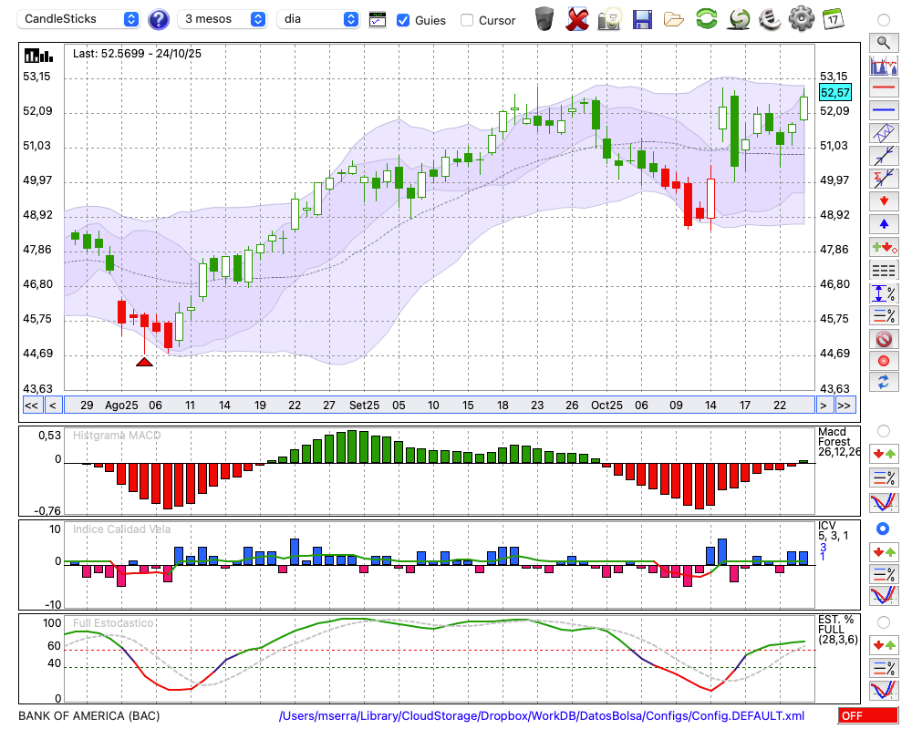
Task: Click the << rewind timeline button
Action: pos(32,406)
